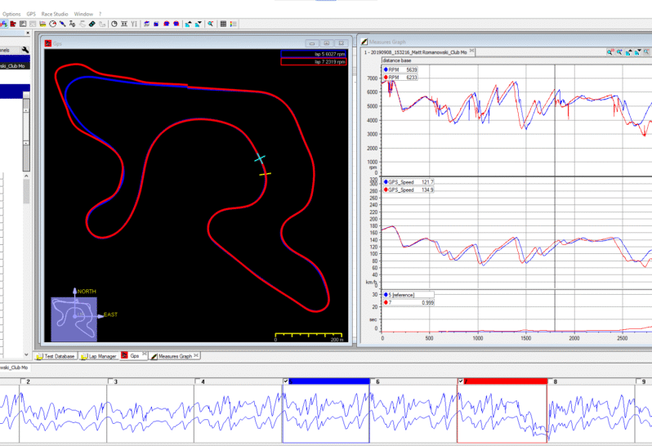Click the clock icon in the toolbar

(x=114, y=25)
